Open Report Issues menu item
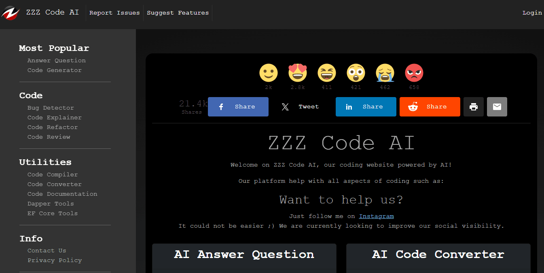 [x=114, y=12]
